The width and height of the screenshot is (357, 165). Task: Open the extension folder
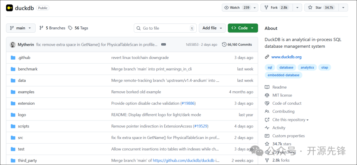pyautogui.click(x=26, y=103)
